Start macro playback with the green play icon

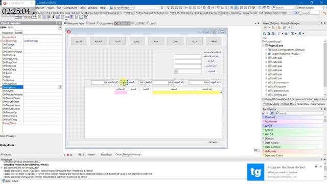point(65,155)
